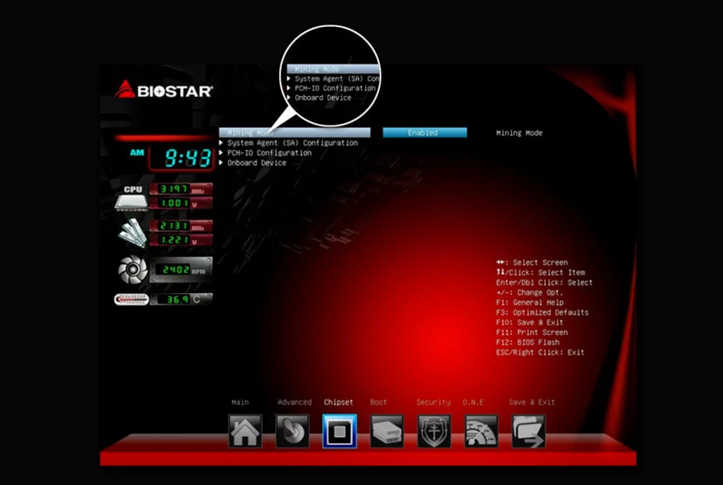Click the Mining Mode help description

[x=520, y=133]
